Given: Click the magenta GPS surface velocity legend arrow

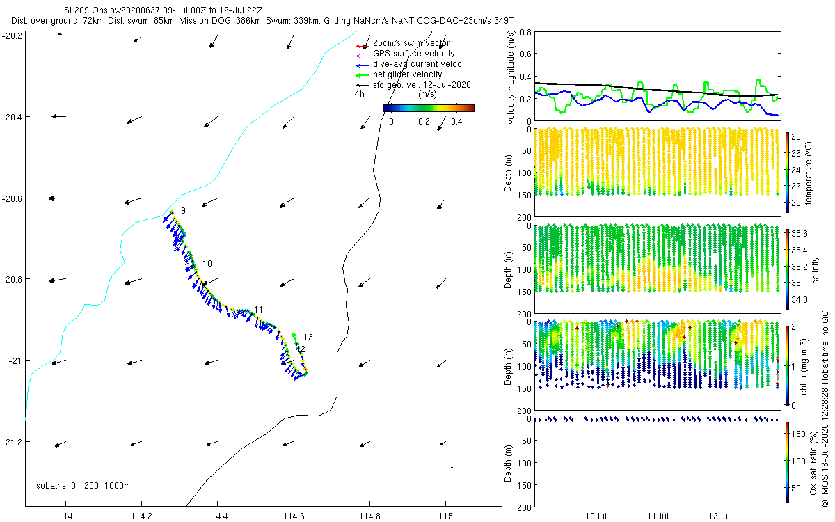Looking at the screenshot, I should pyautogui.click(x=361, y=56).
